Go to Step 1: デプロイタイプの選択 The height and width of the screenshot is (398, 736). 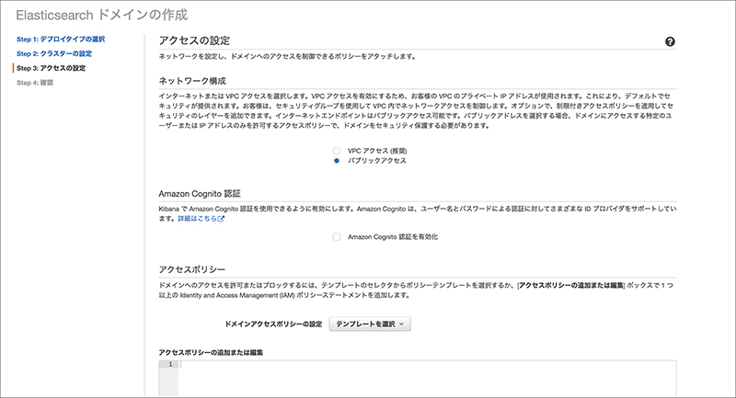[x=61, y=40]
